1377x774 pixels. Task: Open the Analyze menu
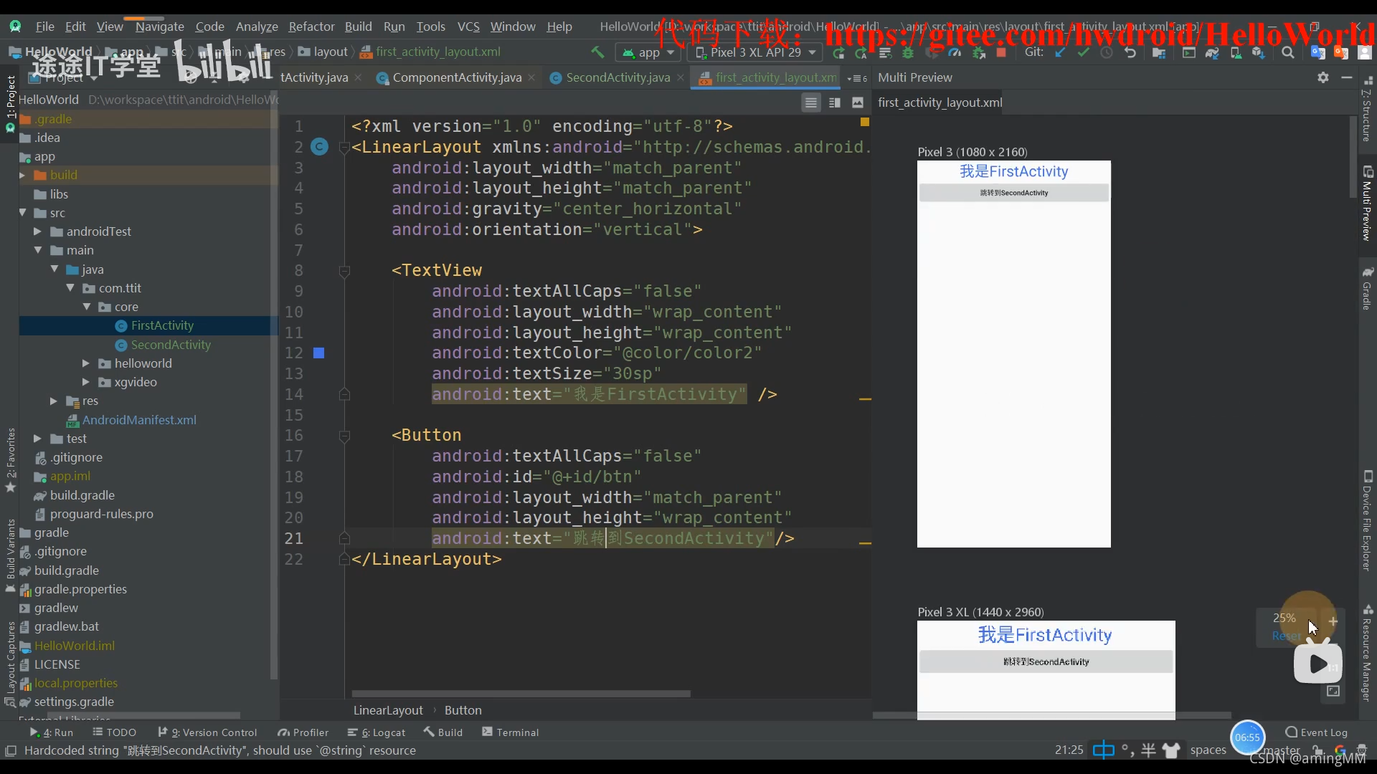(x=257, y=27)
